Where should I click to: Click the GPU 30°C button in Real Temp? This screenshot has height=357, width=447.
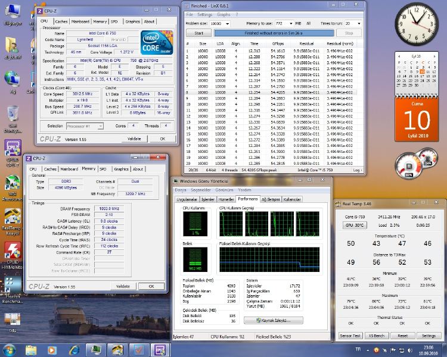click(x=355, y=225)
